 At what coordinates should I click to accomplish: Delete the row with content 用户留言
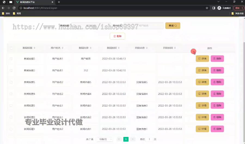217,59
